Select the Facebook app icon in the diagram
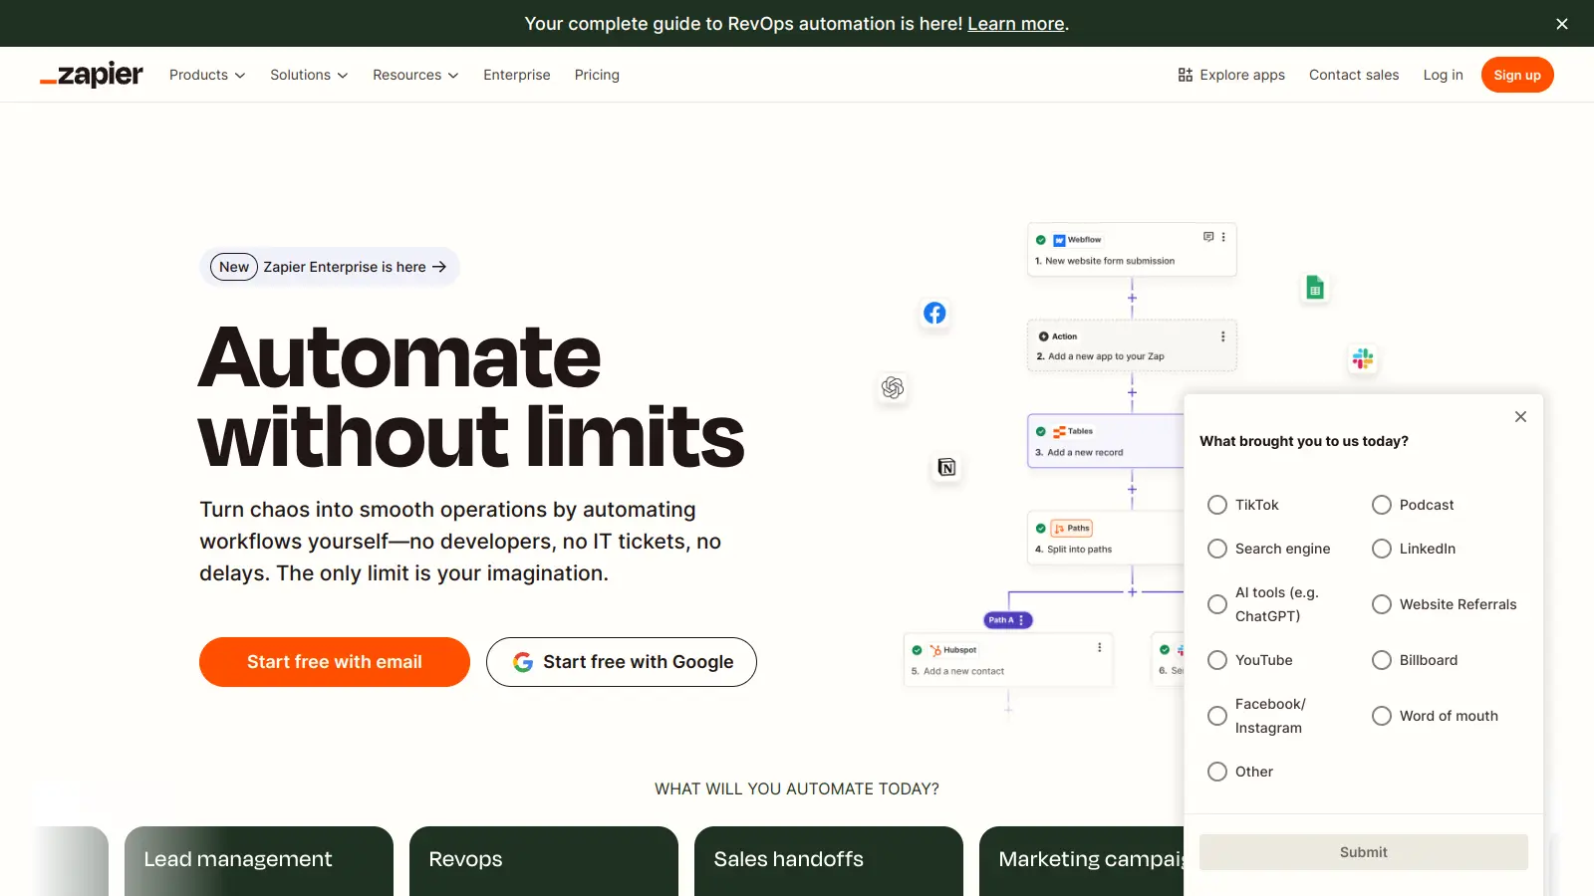 [x=934, y=313]
